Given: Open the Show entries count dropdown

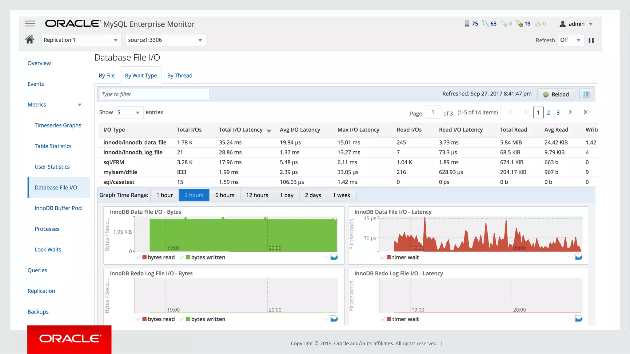Looking at the screenshot, I should point(129,112).
